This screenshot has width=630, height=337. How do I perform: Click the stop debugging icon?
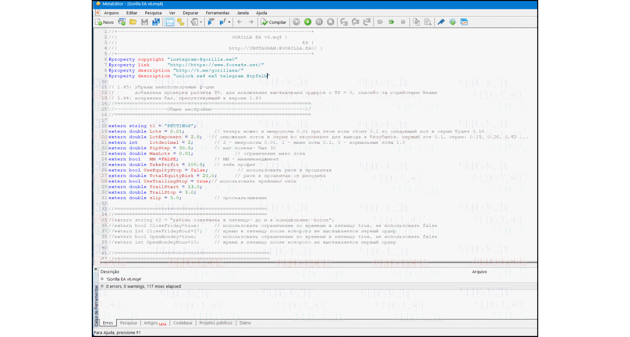330,22
